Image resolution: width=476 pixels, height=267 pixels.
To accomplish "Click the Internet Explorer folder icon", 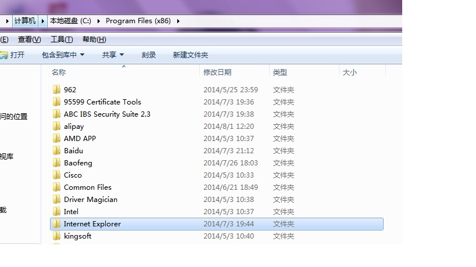I will (56, 224).
